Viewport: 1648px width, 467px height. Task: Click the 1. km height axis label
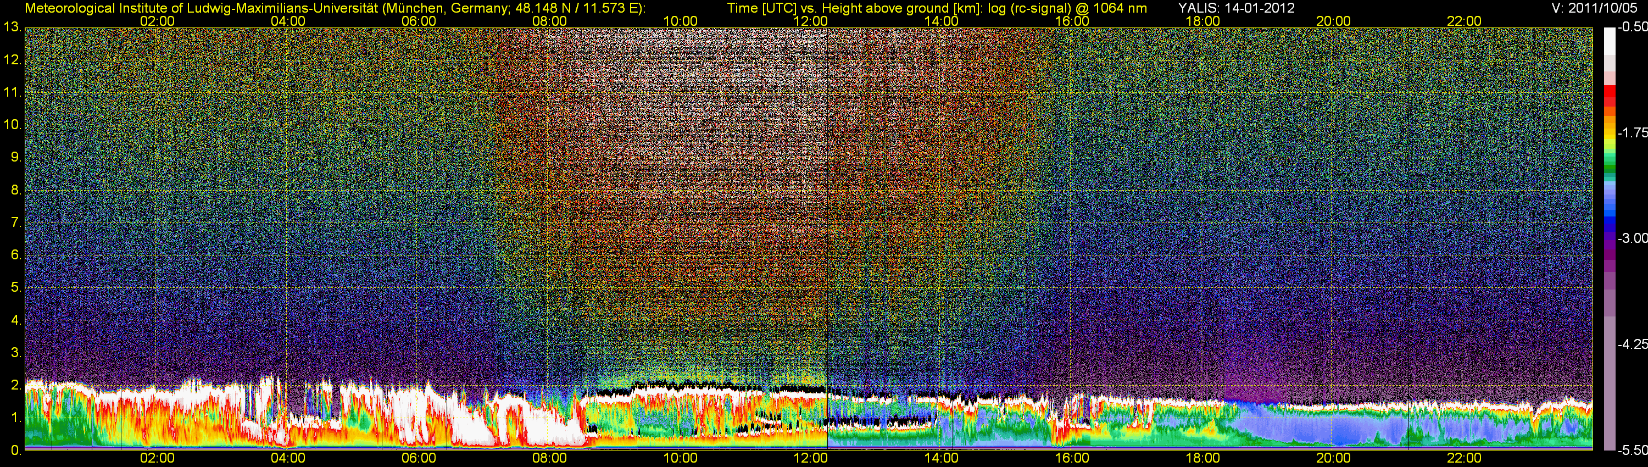[x=16, y=418]
